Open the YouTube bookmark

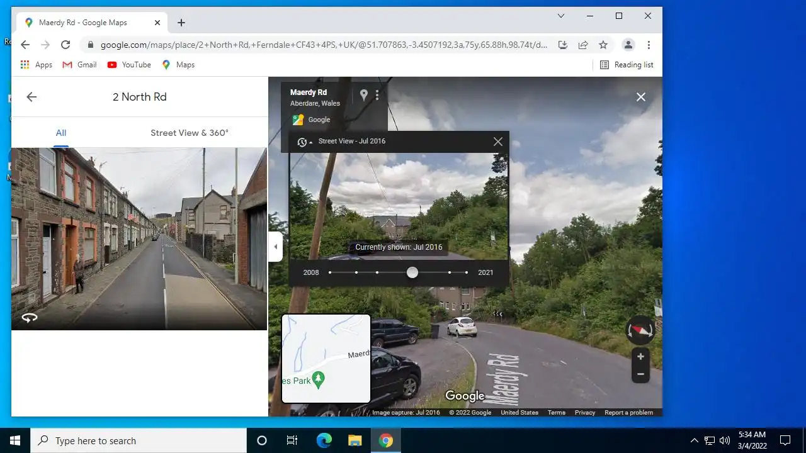pyautogui.click(x=129, y=65)
